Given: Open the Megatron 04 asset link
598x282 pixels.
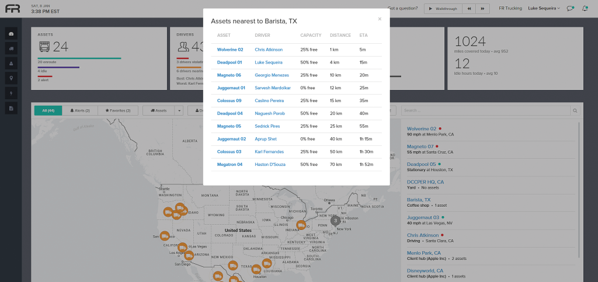Looking at the screenshot, I should click(230, 165).
